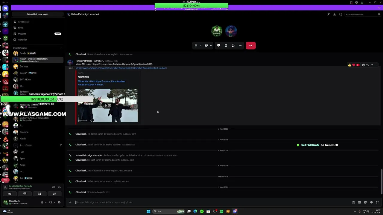React with Turkish flag emoji
383x215 pixels.
click(x=358, y=65)
